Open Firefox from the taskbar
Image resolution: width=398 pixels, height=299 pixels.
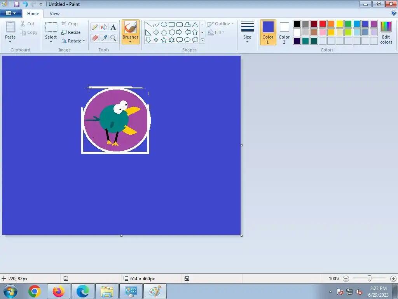(x=58, y=291)
